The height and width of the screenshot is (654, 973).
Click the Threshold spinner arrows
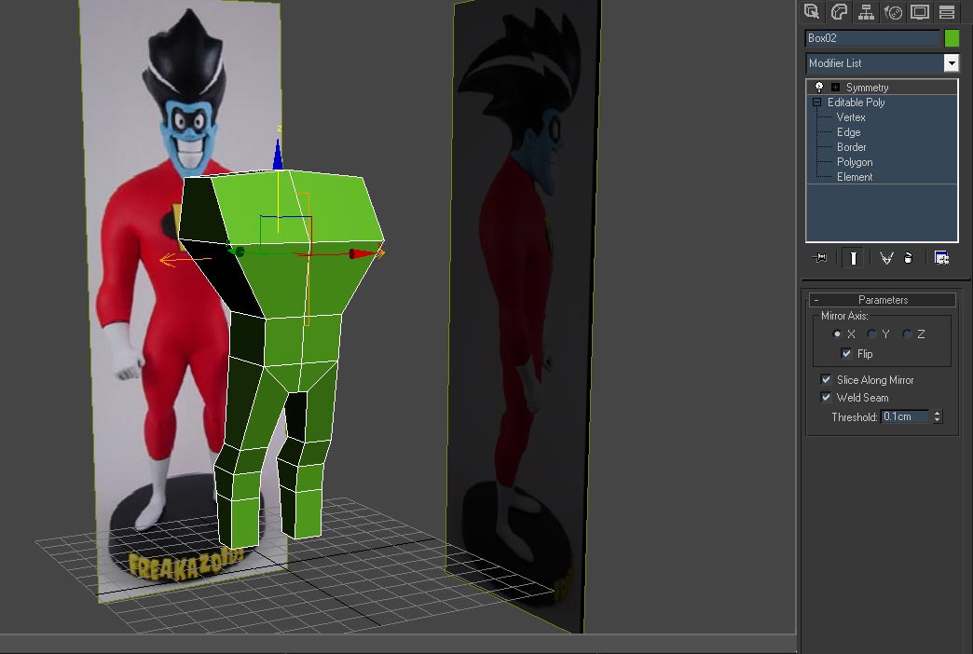(x=937, y=416)
